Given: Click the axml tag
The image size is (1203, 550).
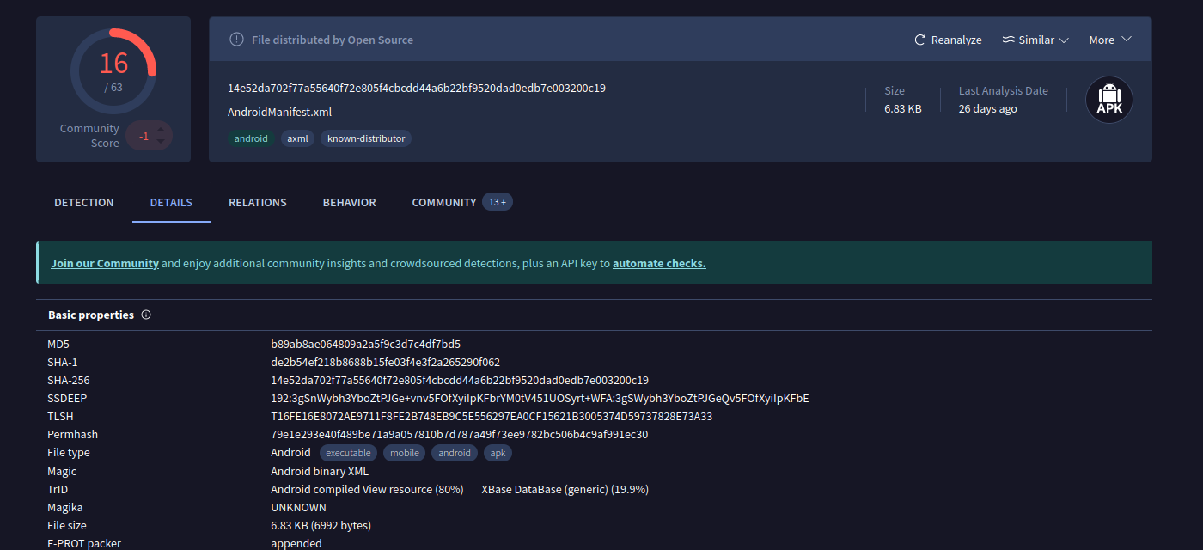Looking at the screenshot, I should [x=297, y=138].
